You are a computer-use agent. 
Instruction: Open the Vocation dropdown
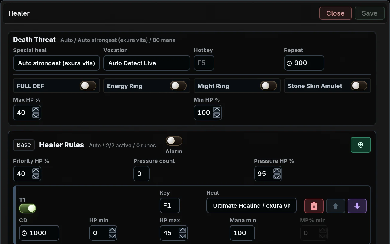(x=147, y=63)
